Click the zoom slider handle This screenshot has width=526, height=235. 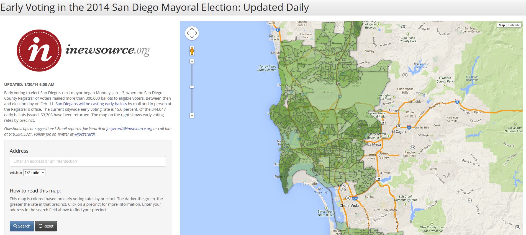tap(192, 87)
